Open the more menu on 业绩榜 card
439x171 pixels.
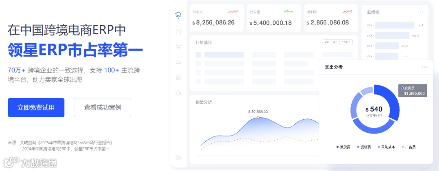420,12
